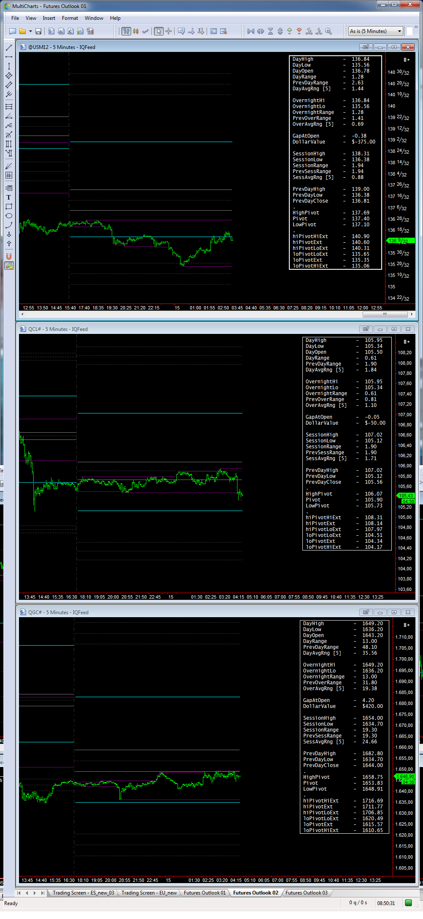Click the green connection status indicator
423x919 pixels.
pos(408,903)
